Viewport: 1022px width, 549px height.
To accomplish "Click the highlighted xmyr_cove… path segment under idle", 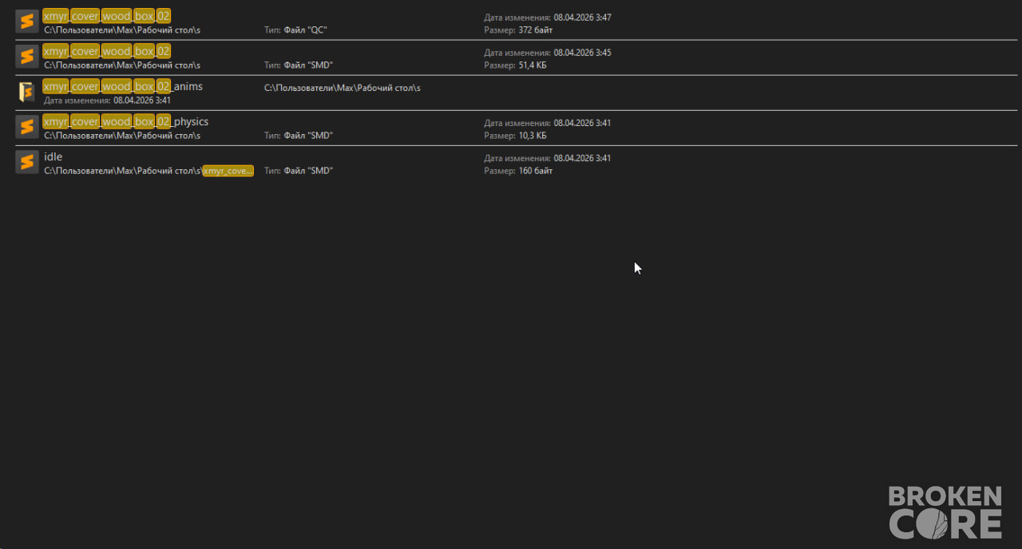I will point(228,171).
